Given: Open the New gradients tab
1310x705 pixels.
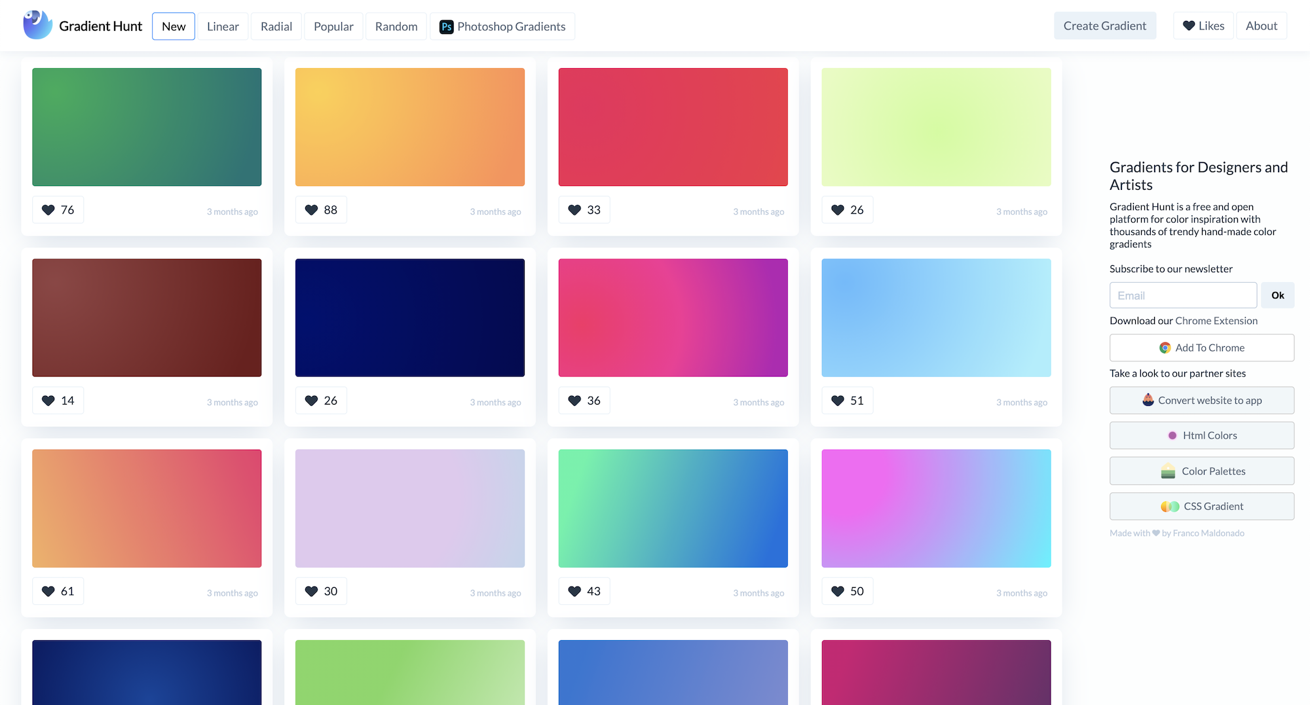Looking at the screenshot, I should click(174, 26).
